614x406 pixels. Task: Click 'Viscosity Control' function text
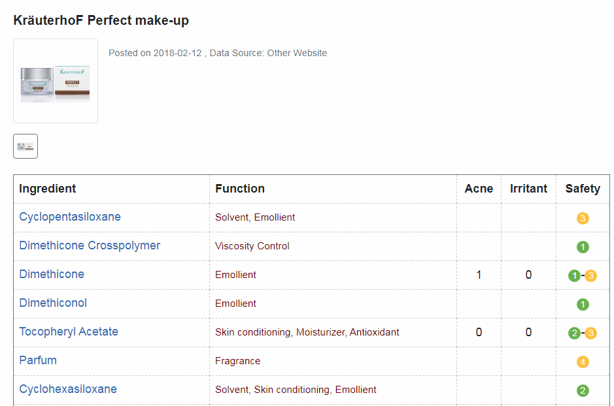[x=252, y=246]
